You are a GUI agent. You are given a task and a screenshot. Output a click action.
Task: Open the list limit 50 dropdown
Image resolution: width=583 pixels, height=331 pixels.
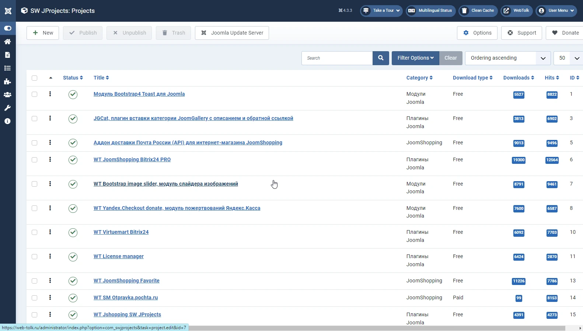[568, 58]
